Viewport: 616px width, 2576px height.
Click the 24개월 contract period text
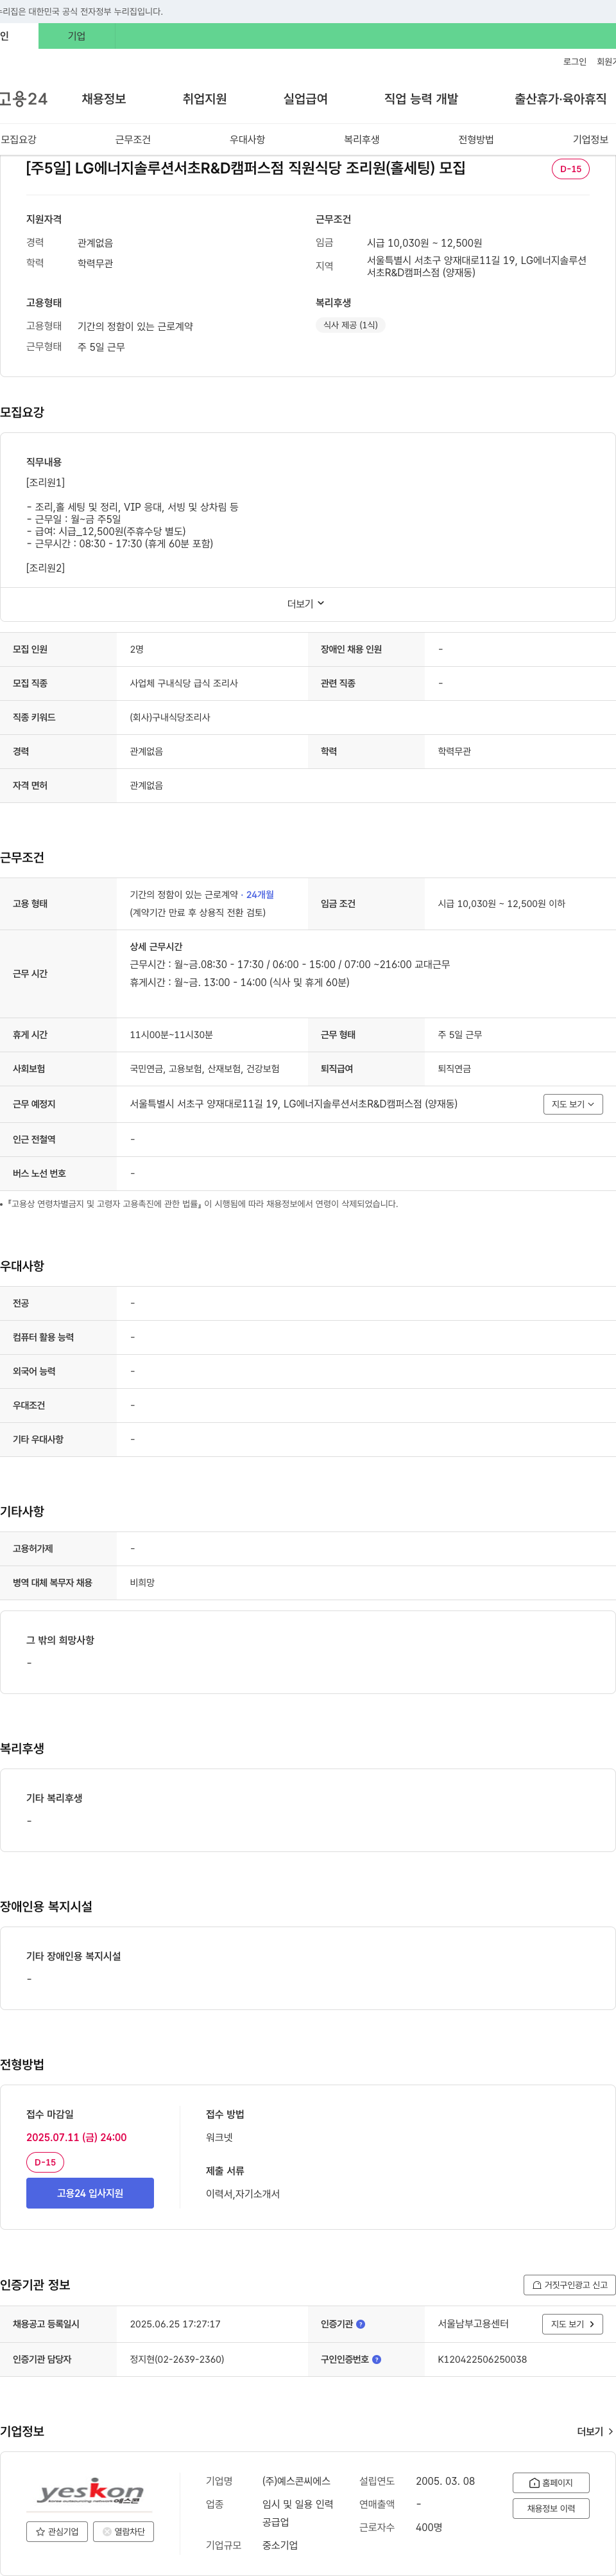[260, 895]
